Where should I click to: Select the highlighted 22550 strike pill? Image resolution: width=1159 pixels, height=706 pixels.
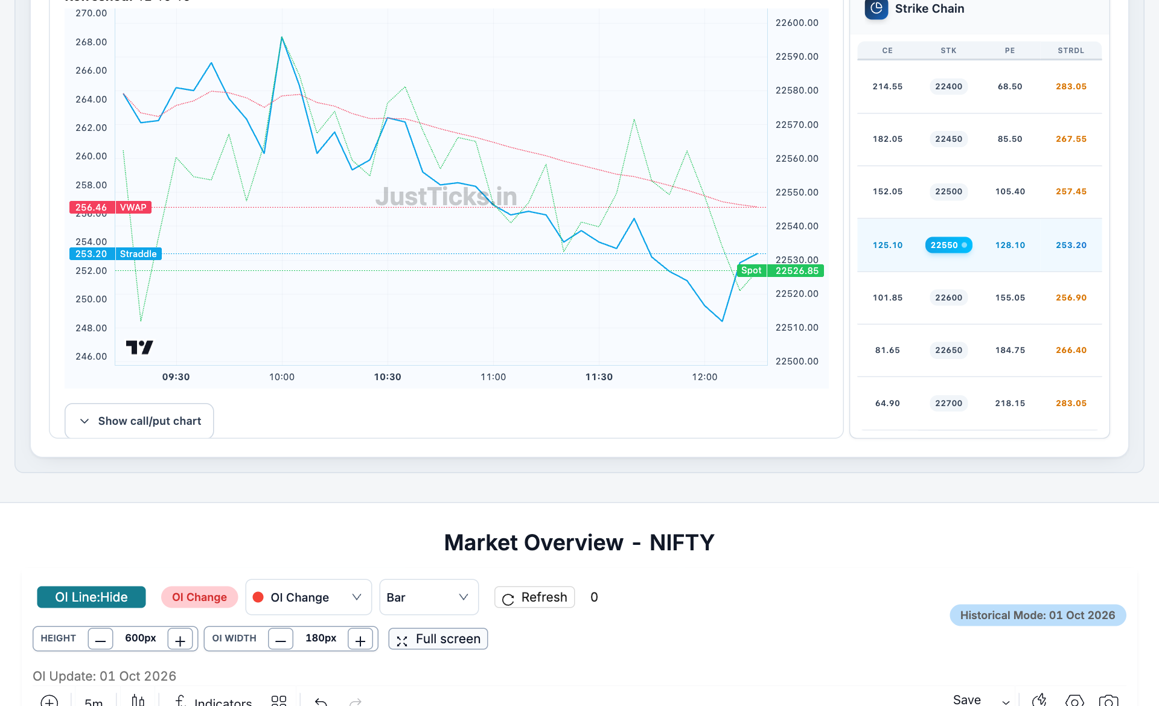(949, 245)
